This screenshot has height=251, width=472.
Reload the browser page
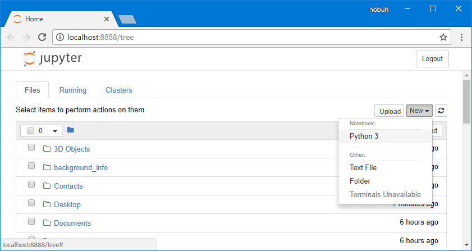tap(42, 37)
